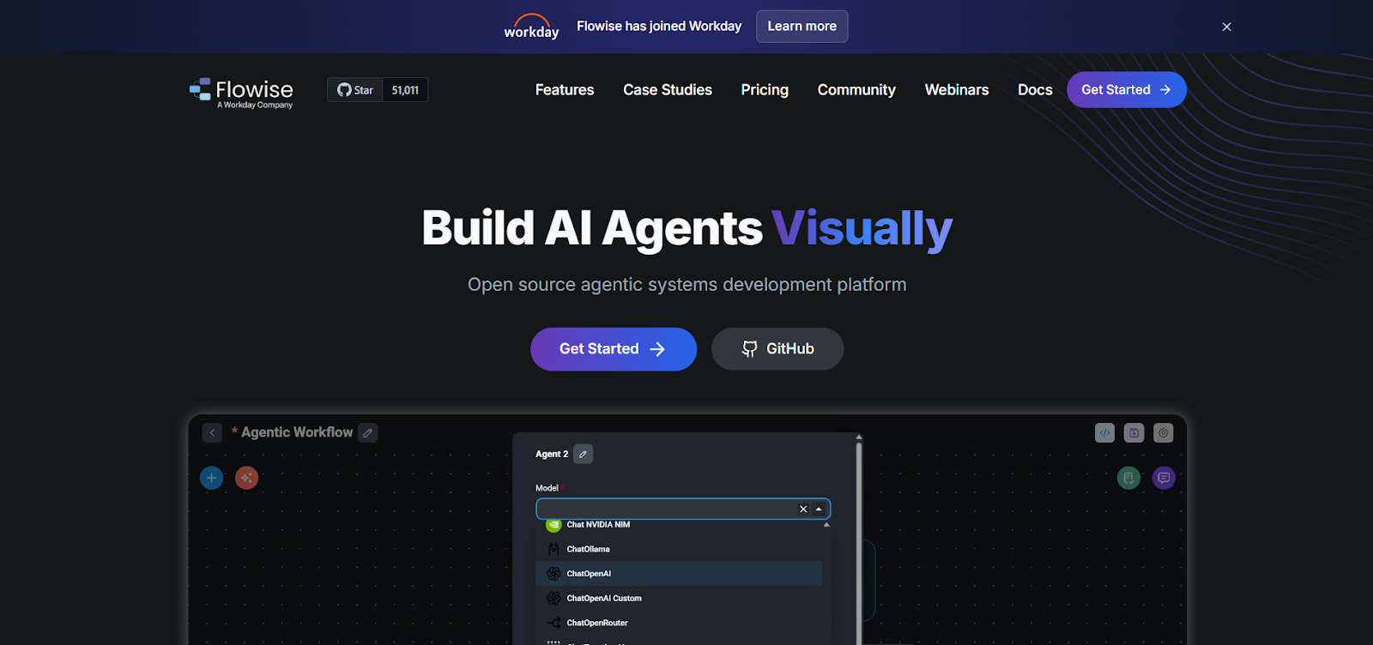Select ChatOpenAI from the model list
This screenshot has width=1373, height=645.
tap(679, 574)
